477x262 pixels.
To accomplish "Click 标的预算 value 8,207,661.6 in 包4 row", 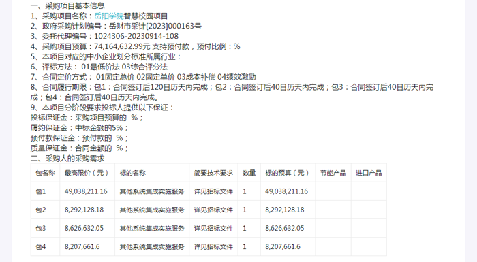I will [x=283, y=247].
